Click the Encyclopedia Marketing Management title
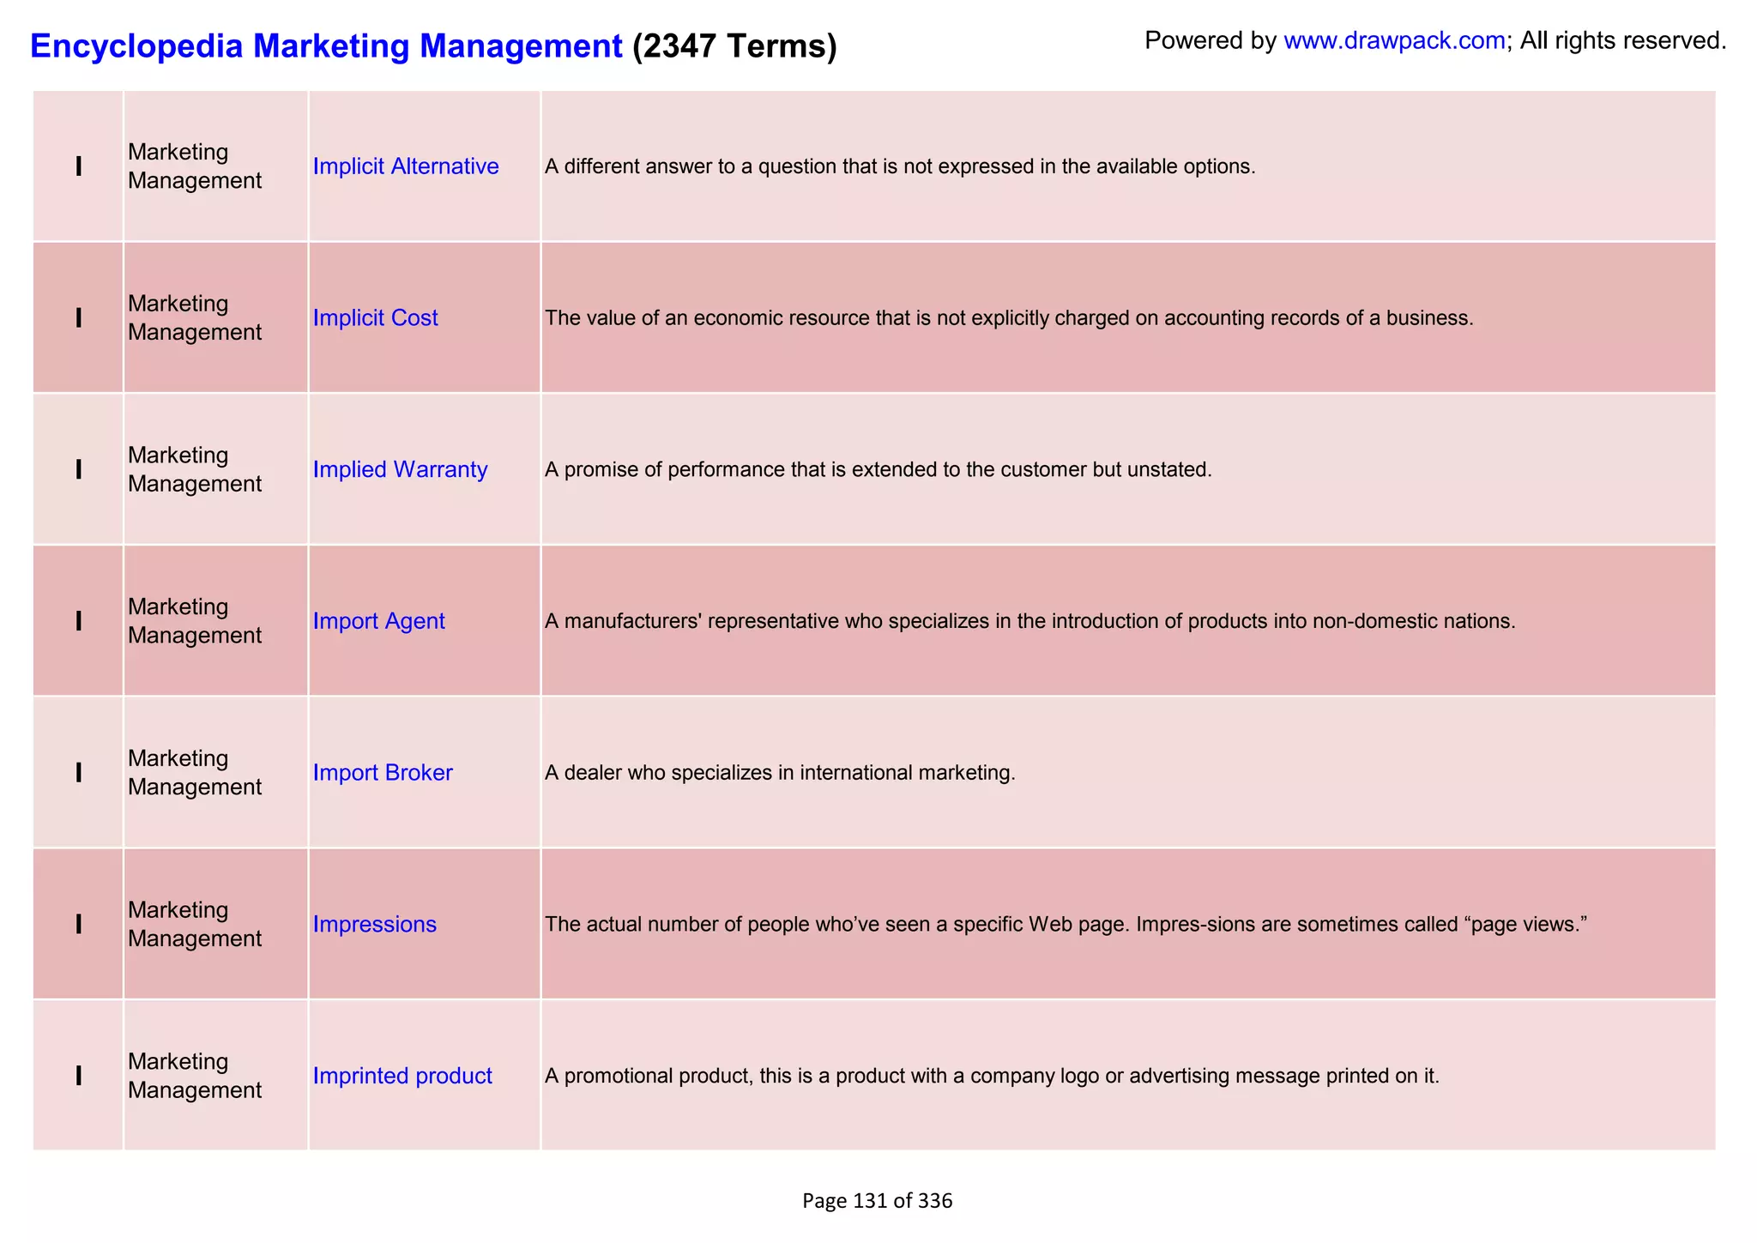This screenshot has height=1243, width=1757. pos(326,45)
